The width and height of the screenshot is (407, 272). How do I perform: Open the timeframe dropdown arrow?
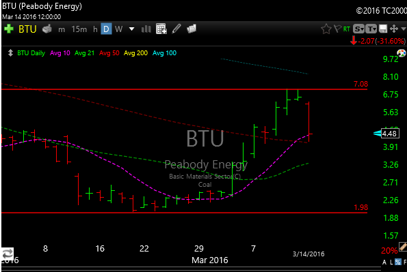(131, 29)
